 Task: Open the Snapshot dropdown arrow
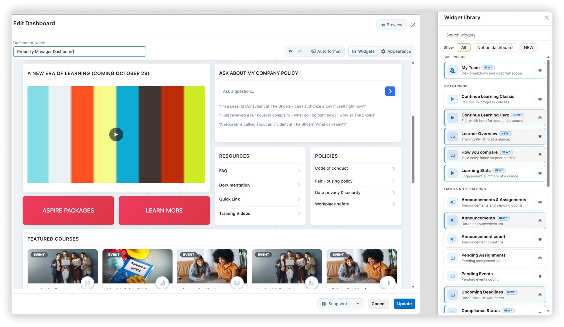click(x=358, y=304)
